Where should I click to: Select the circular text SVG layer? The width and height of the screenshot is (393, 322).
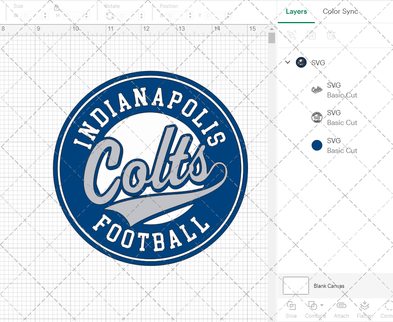pyautogui.click(x=335, y=118)
